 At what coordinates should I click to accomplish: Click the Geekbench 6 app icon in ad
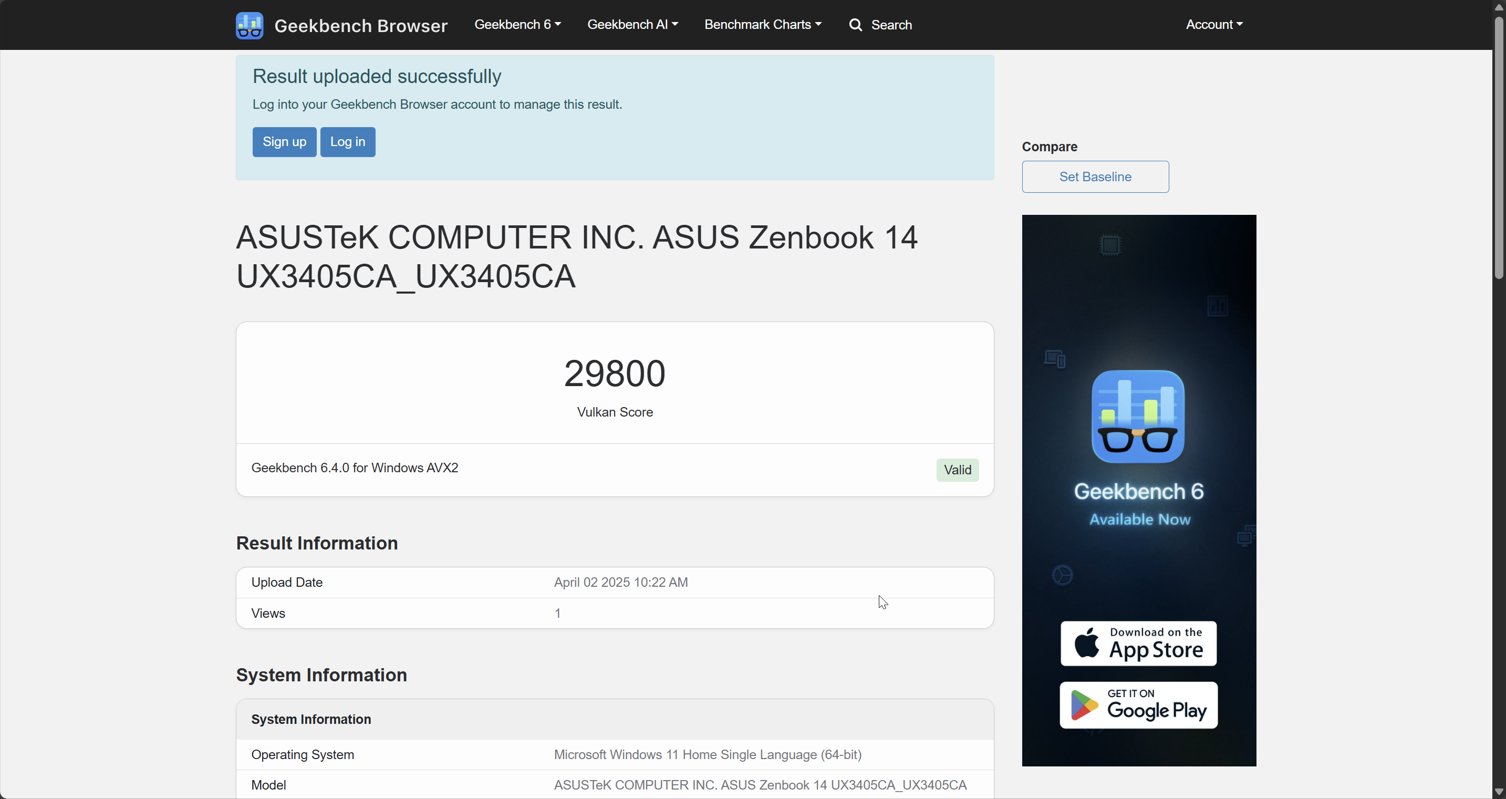pyautogui.click(x=1138, y=416)
